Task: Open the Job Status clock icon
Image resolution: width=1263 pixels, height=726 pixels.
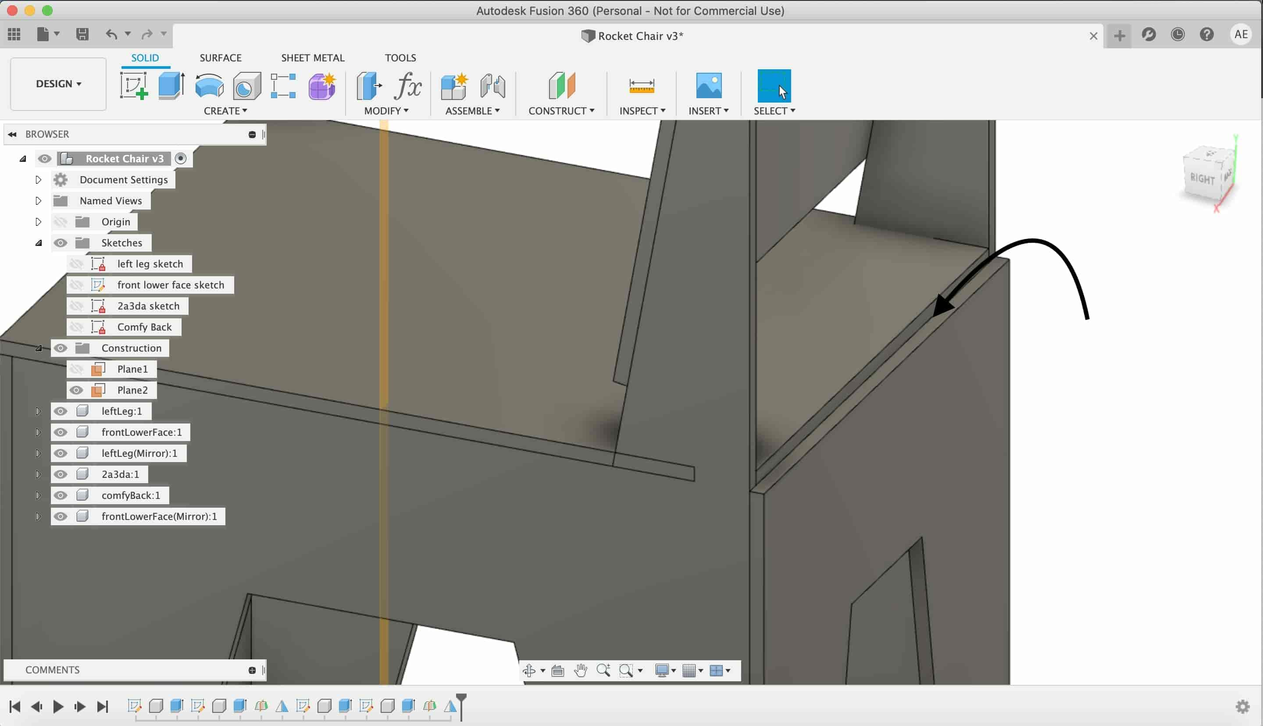Action: click(x=1178, y=34)
